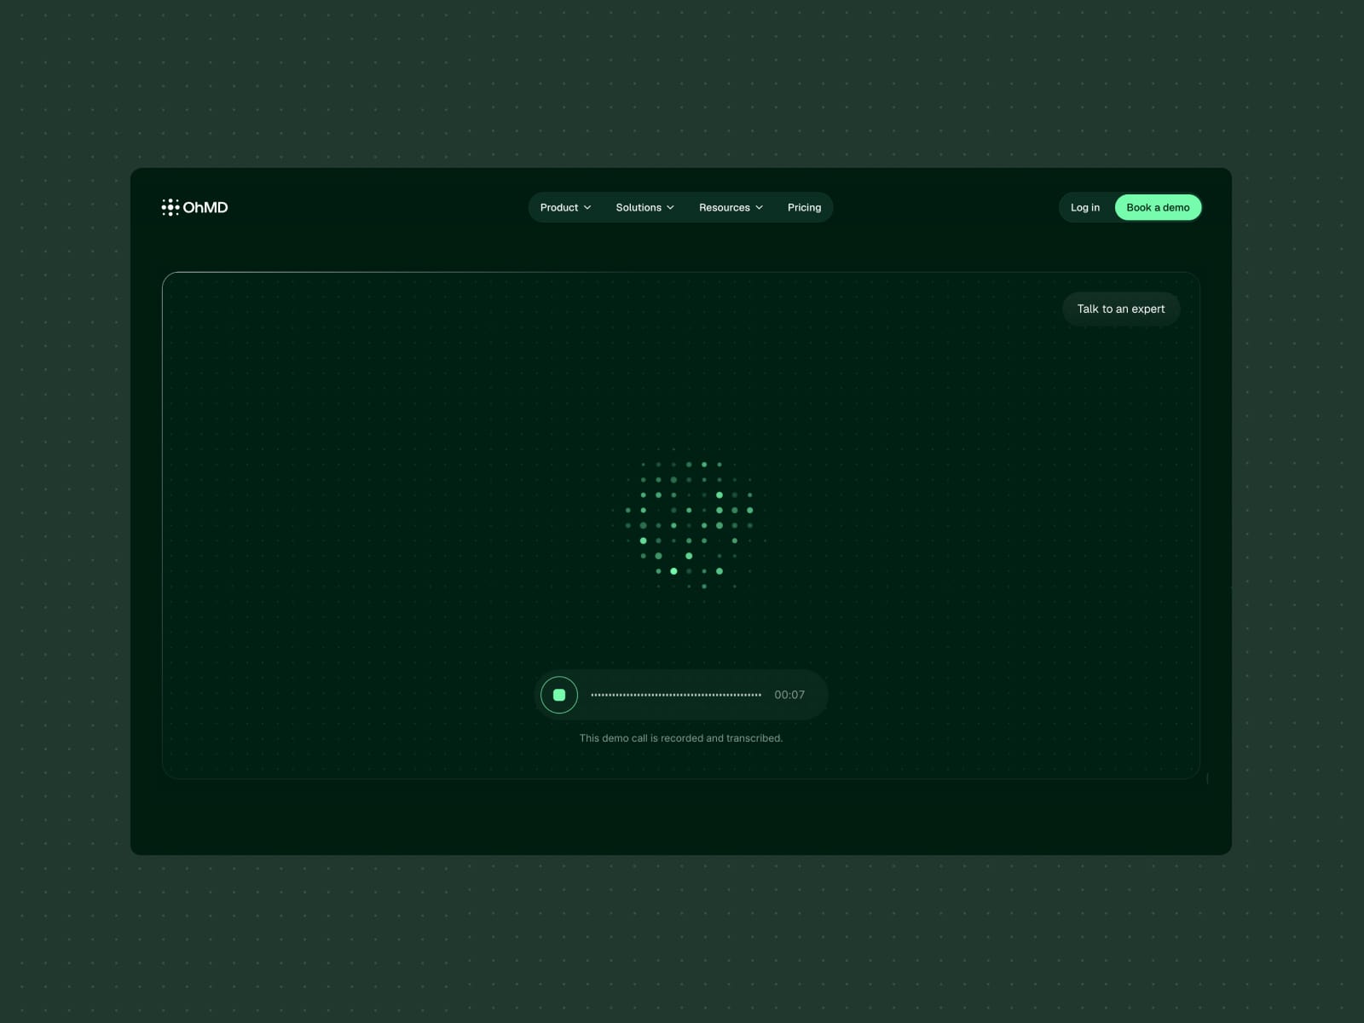Click the OhMD logo
Viewport: 1364px width, 1023px height.
[x=194, y=207]
